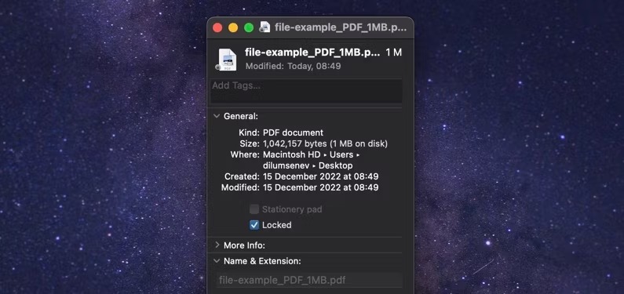Collapse the Name & Extension section
This screenshot has height=294, width=624.
tap(217, 261)
